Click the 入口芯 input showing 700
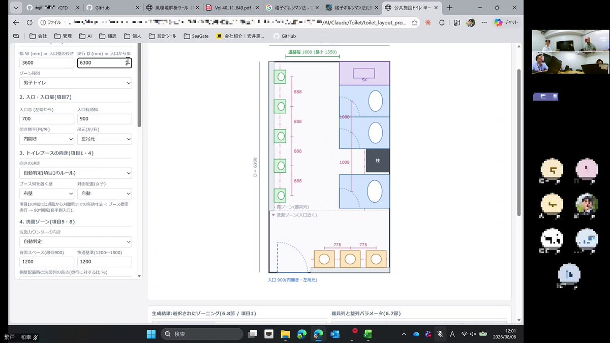 tap(46, 119)
